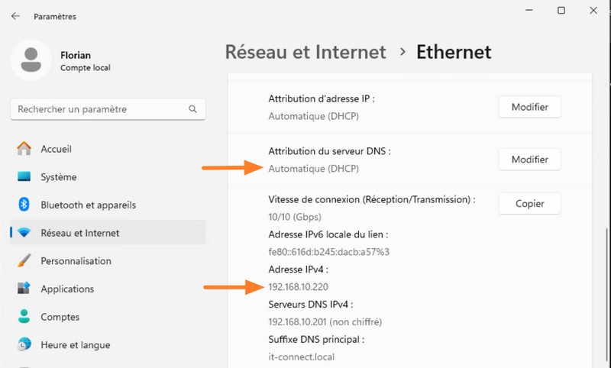Click the Comptes person icon
611x368 pixels.
(24, 316)
